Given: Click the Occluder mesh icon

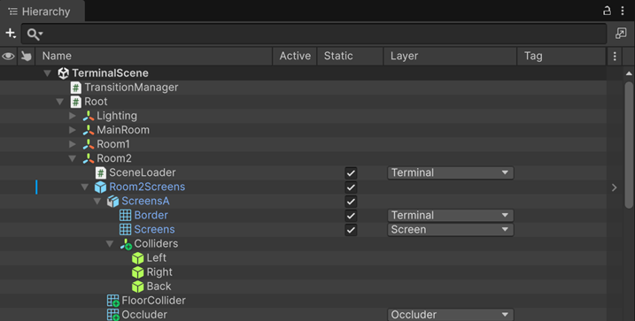Looking at the screenshot, I should (x=113, y=315).
